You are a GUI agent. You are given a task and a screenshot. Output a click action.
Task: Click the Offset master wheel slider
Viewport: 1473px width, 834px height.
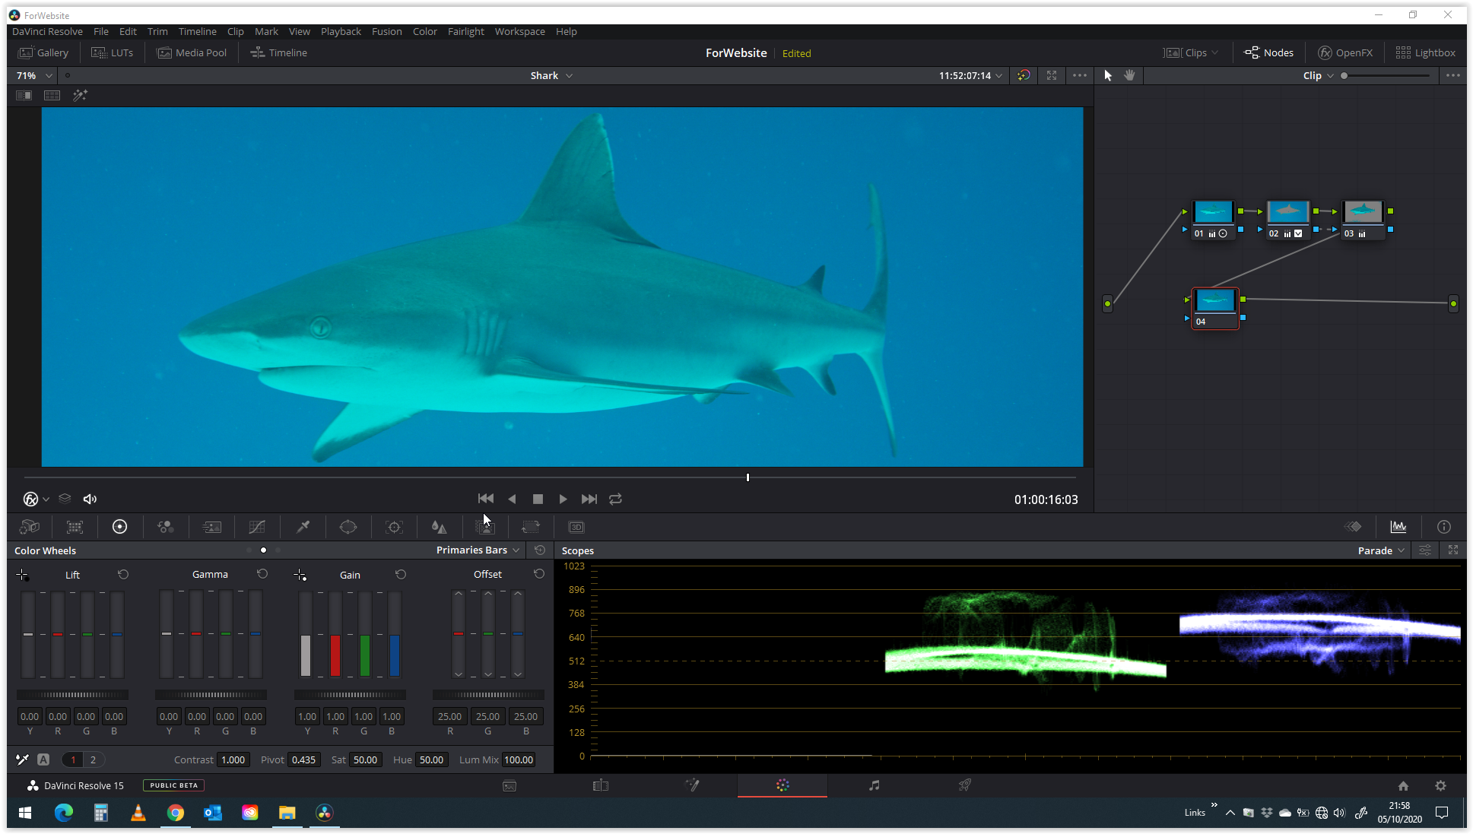click(x=488, y=695)
